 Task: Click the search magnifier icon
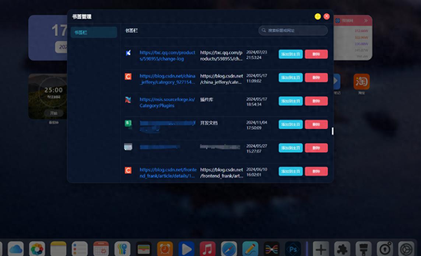coord(264,30)
